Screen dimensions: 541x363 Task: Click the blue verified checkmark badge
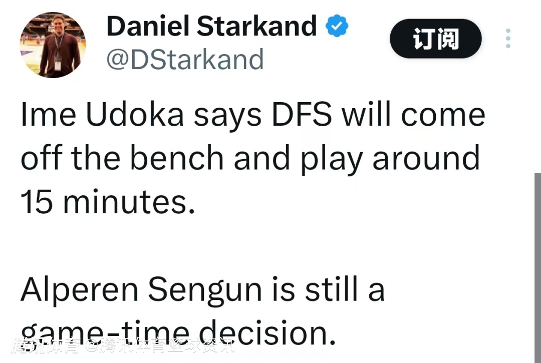click(x=337, y=26)
